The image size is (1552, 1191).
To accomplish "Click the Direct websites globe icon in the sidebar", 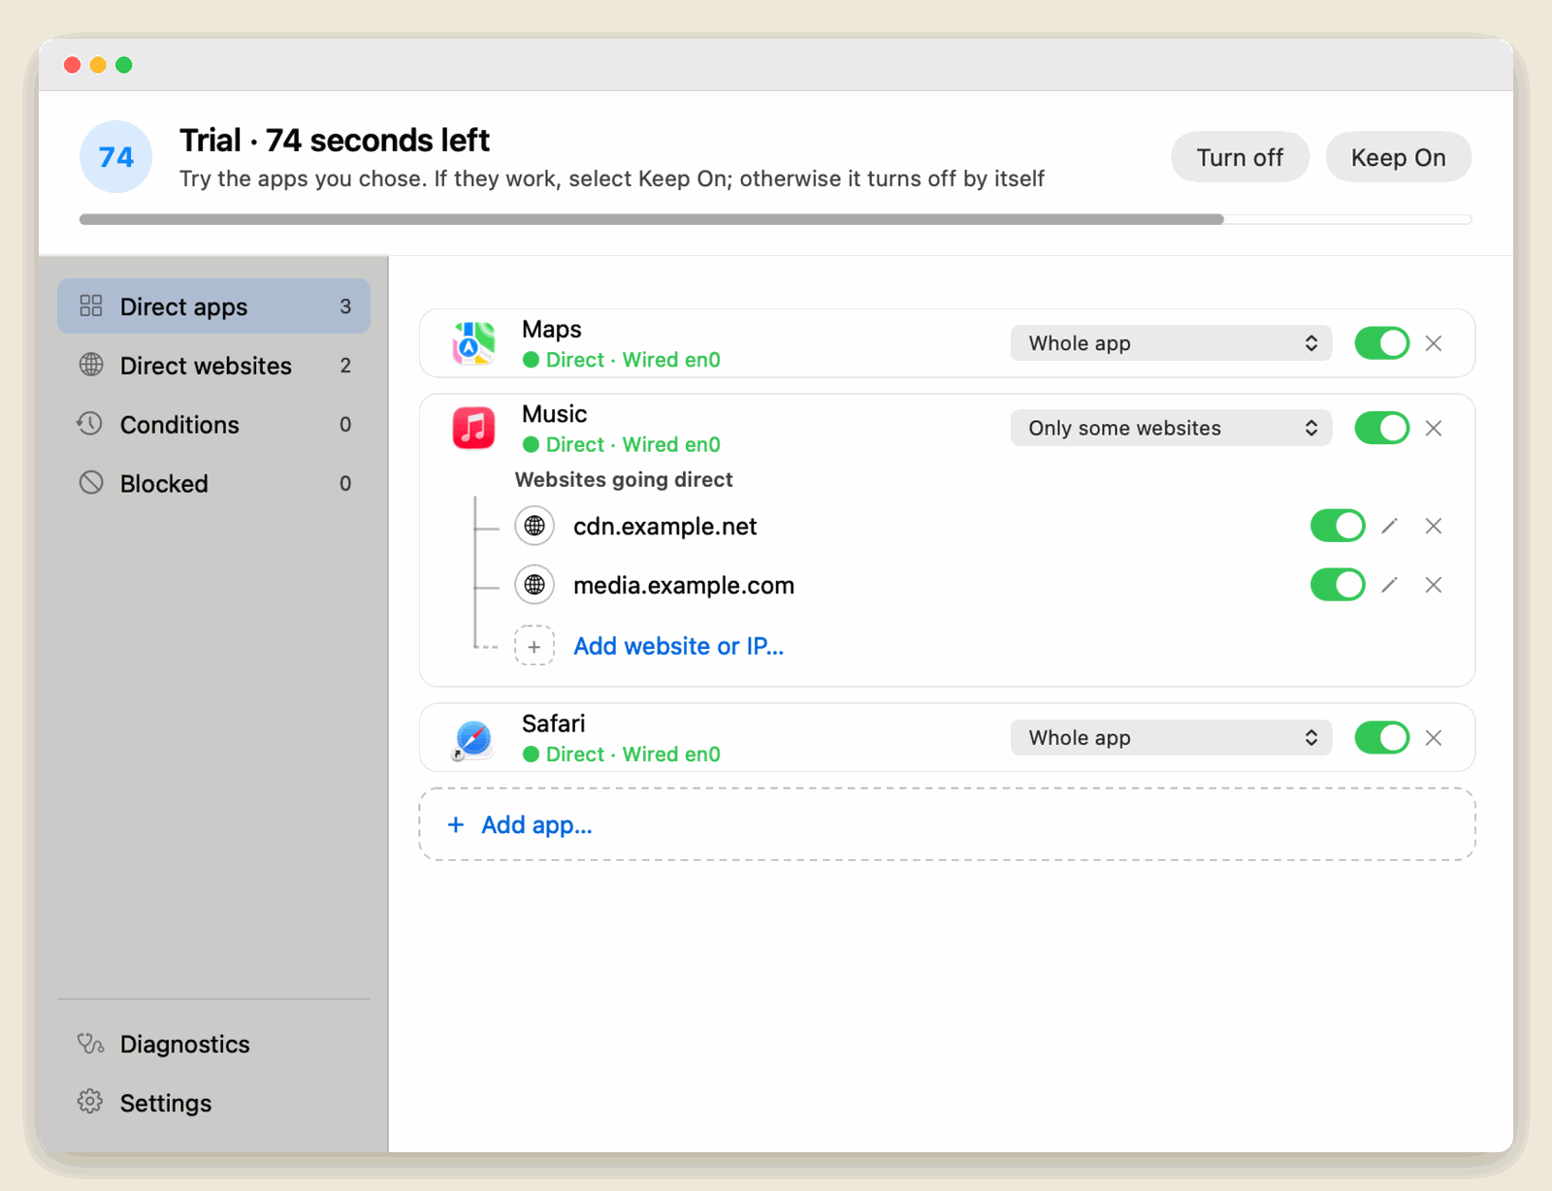I will point(91,365).
